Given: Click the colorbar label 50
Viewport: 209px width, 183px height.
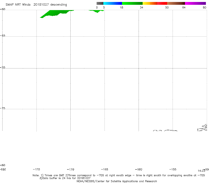Looking at the screenshot, I should coord(167,7).
